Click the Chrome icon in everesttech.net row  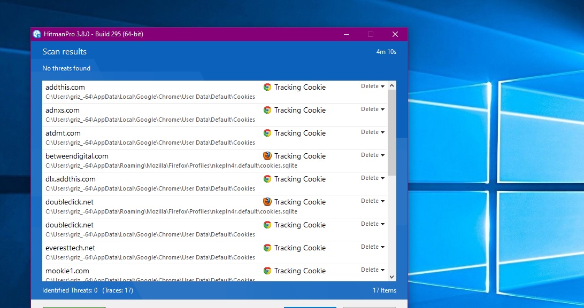pyautogui.click(x=267, y=248)
